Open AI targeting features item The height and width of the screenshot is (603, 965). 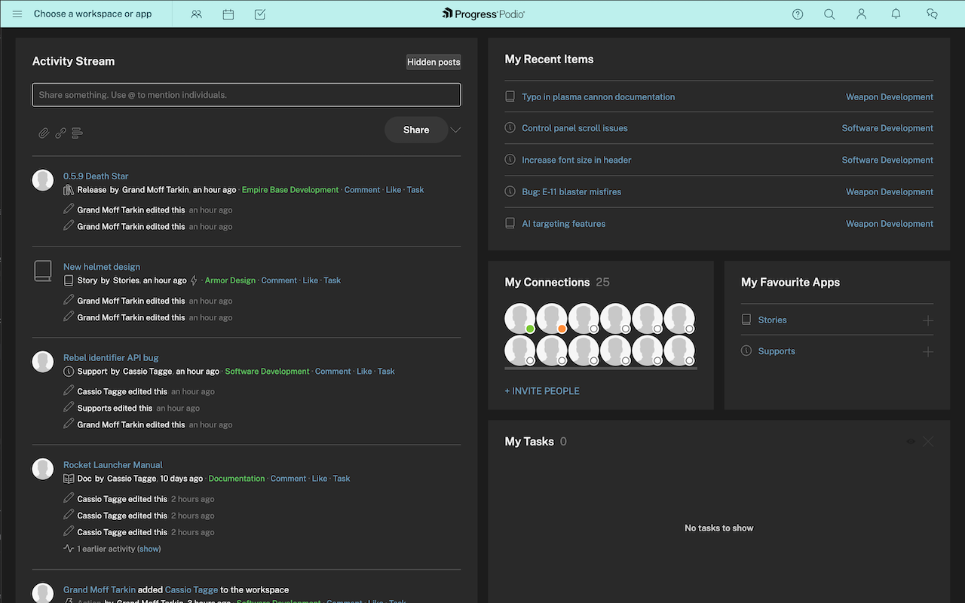pyautogui.click(x=564, y=224)
